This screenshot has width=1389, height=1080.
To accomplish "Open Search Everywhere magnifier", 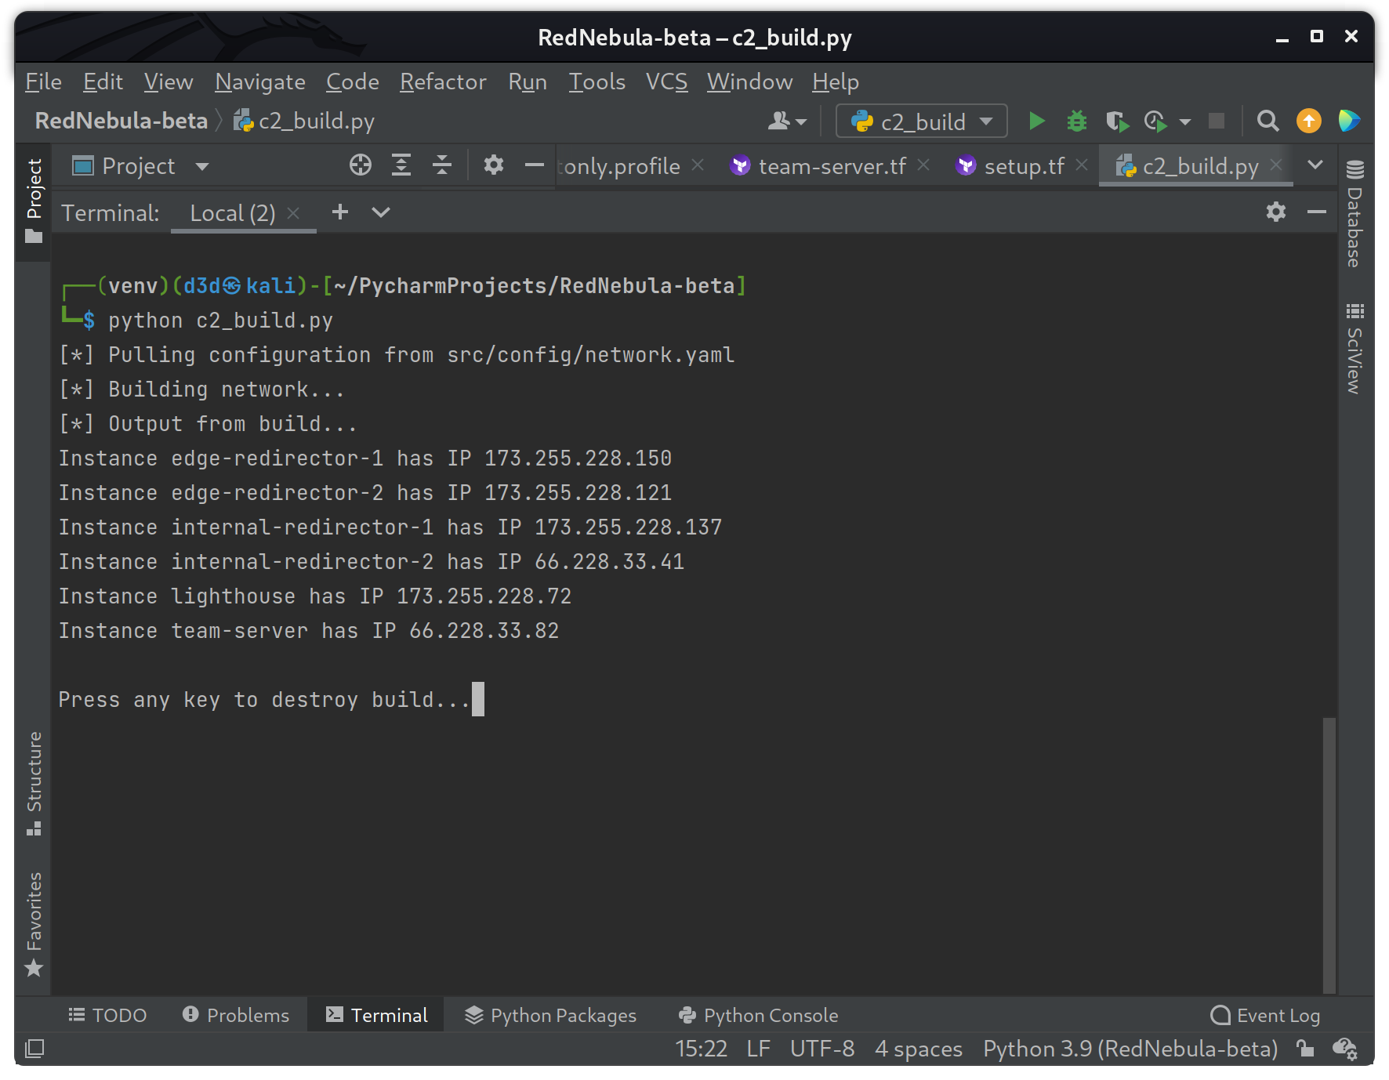I will [1268, 121].
